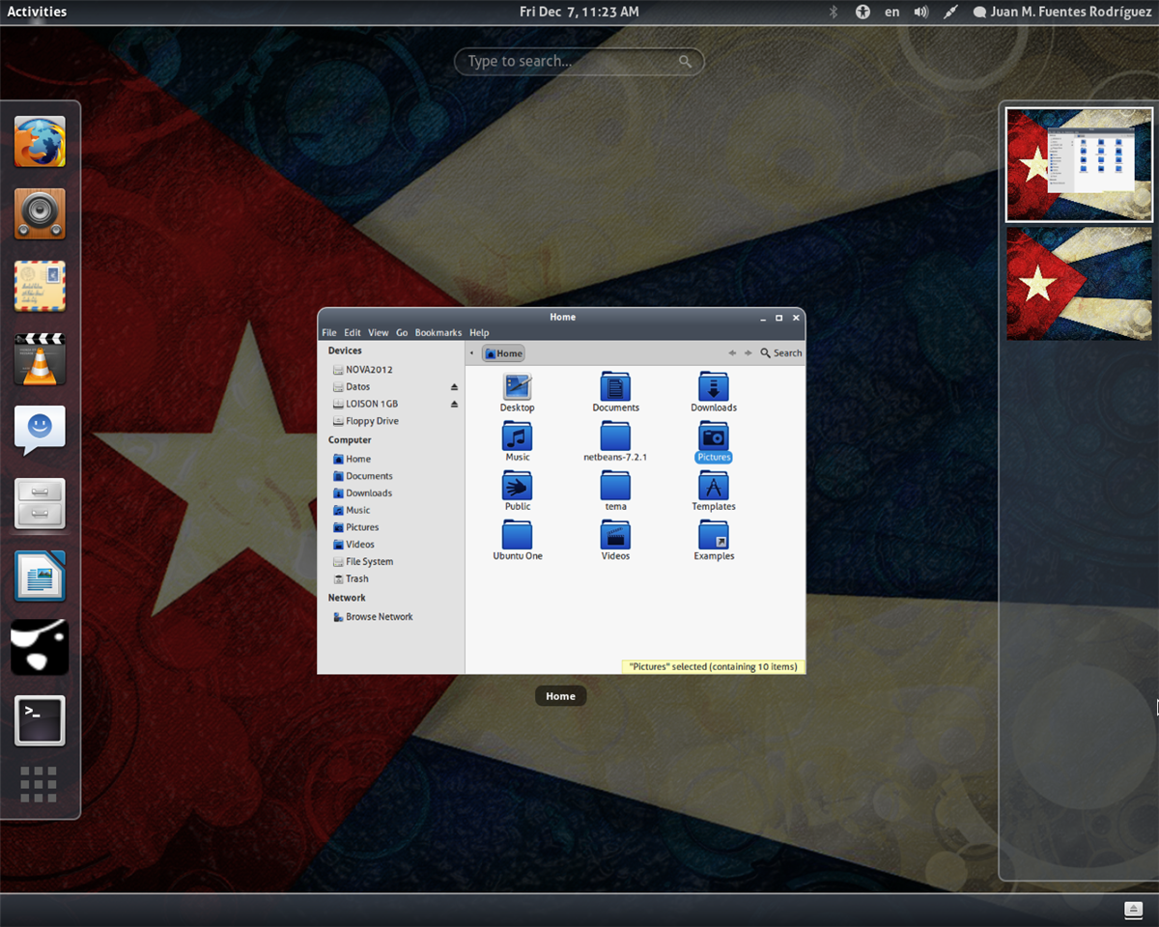
Task: Open the Empathy chat app icon
Action: 40,431
